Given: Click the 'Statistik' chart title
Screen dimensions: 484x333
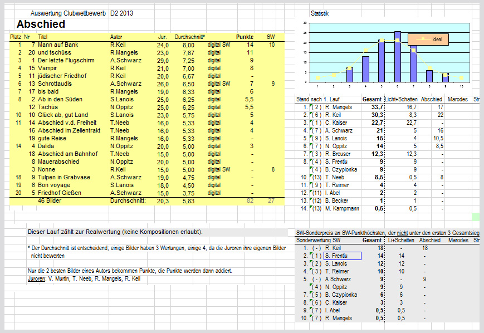Looking at the screenshot, I should (x=320, y=13).
